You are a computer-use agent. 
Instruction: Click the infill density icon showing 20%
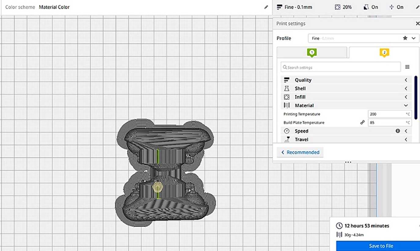click(x=337, y=7)
